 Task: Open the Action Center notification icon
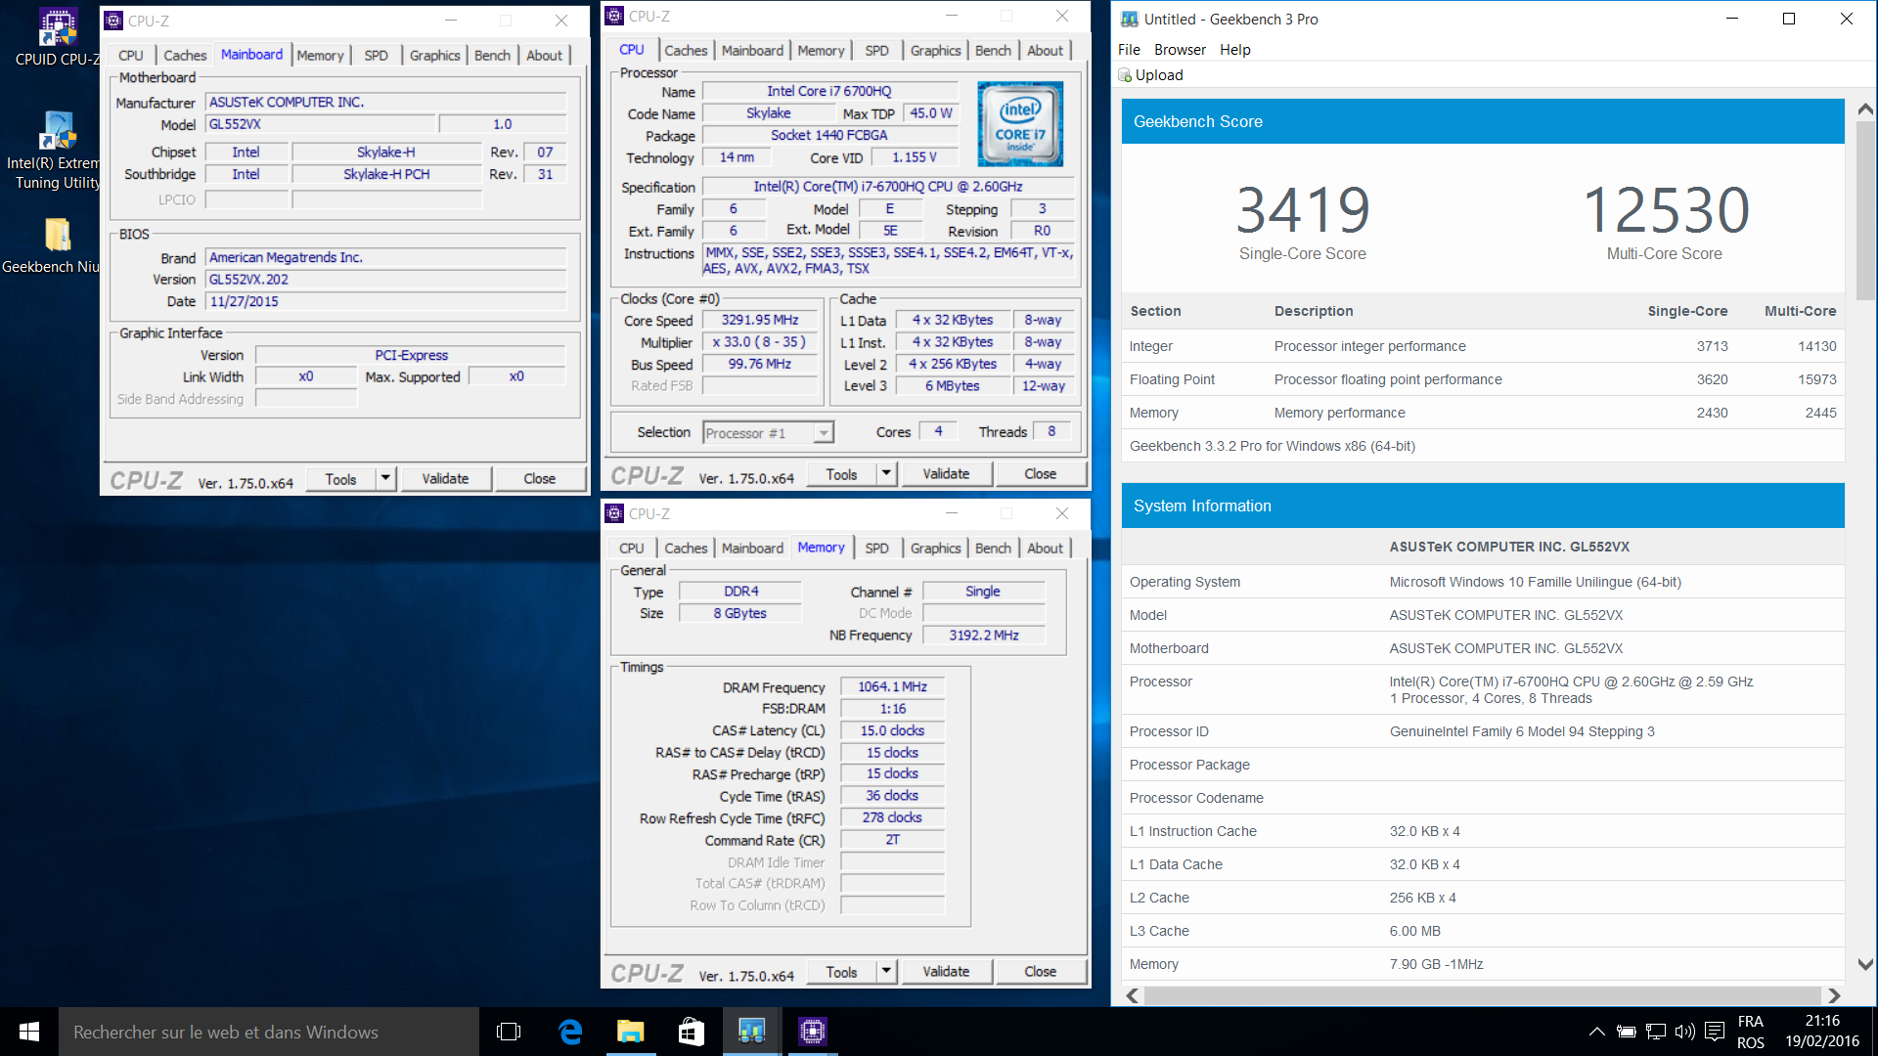[1714, 1032]
